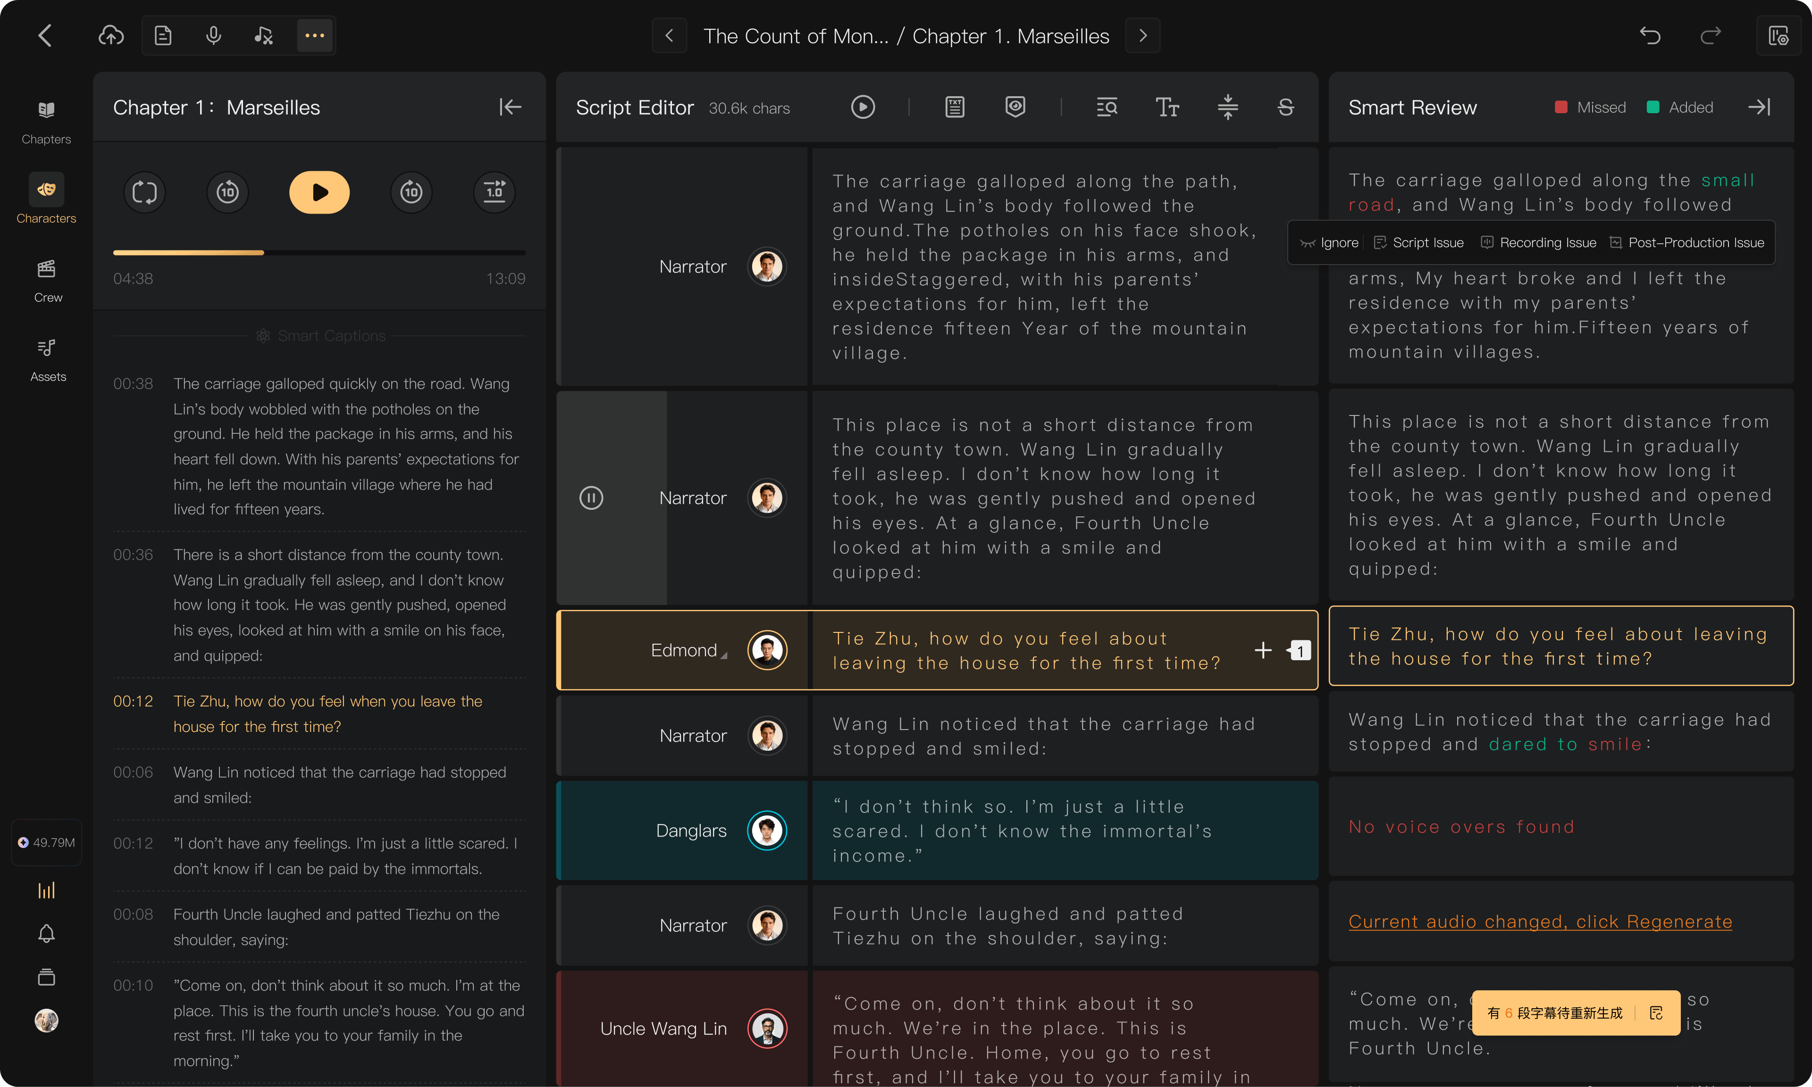
Task: Mark as Recording Issue
Action: click(1539, 242)
